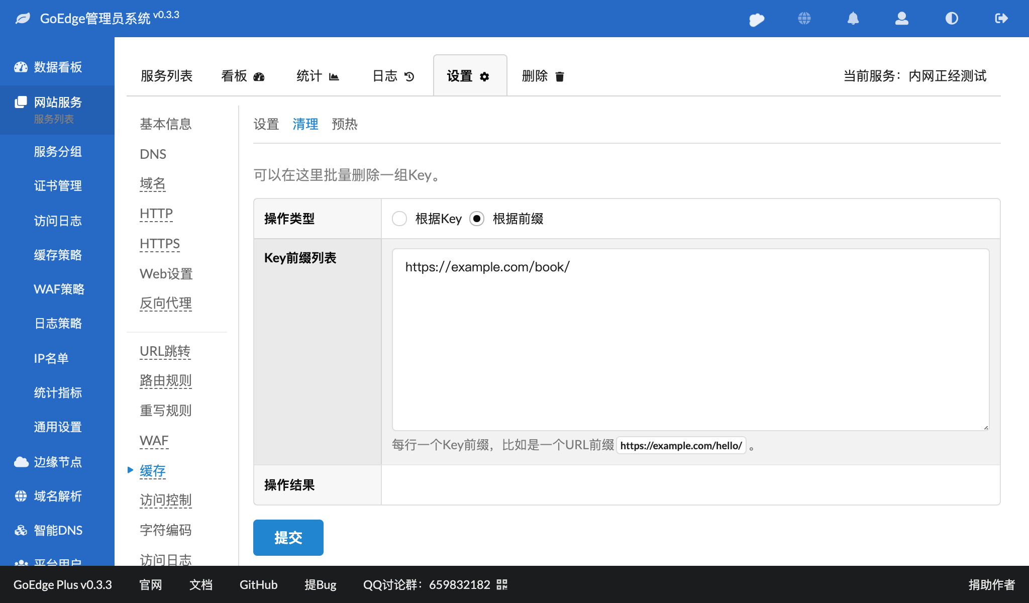Switch to the 清理 sub-tab
1029x603 pixels.
[305, 124]
